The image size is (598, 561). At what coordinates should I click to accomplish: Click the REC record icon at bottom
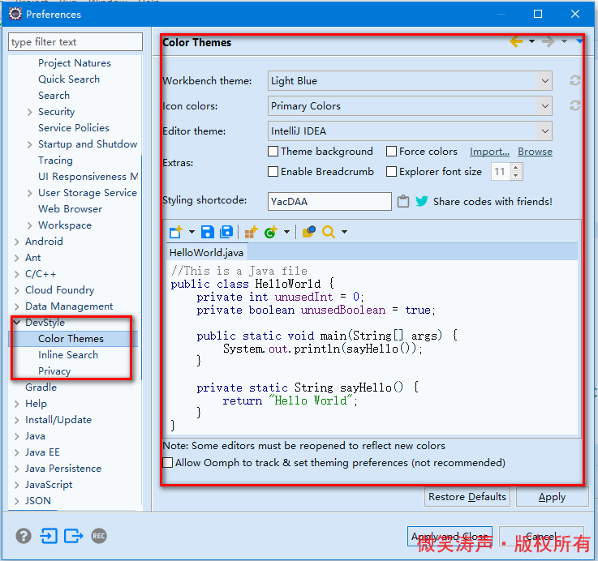[99, 536]
